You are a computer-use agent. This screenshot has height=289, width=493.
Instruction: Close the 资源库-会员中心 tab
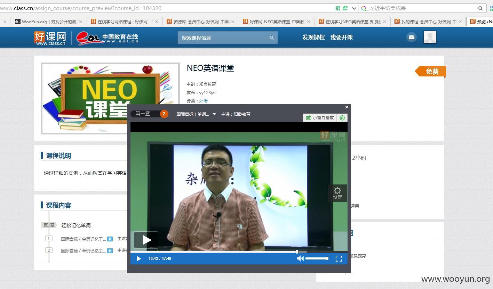tap(233, 22)
